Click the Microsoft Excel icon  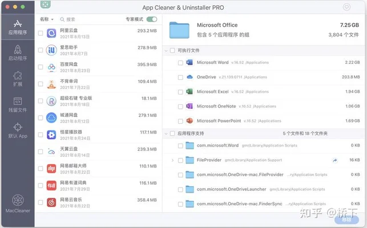pyautogui.click(x=189, y=91)
